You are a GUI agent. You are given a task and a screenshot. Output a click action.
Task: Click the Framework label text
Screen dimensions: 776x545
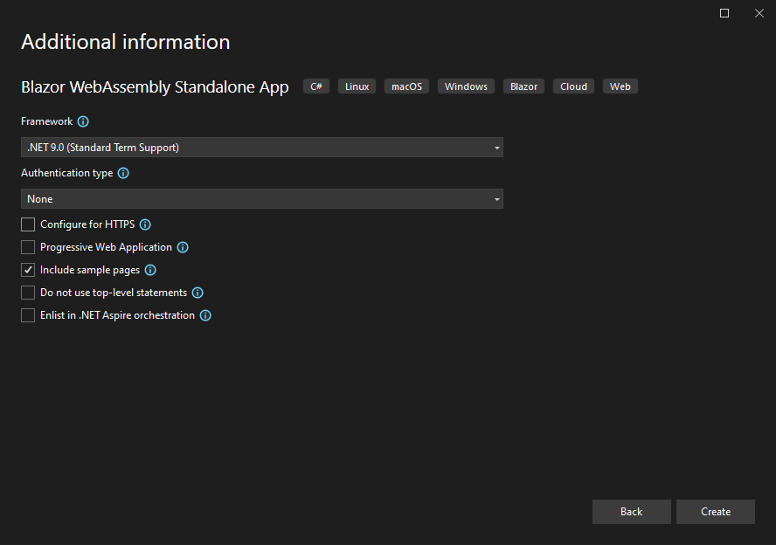(x=47, y=121)
